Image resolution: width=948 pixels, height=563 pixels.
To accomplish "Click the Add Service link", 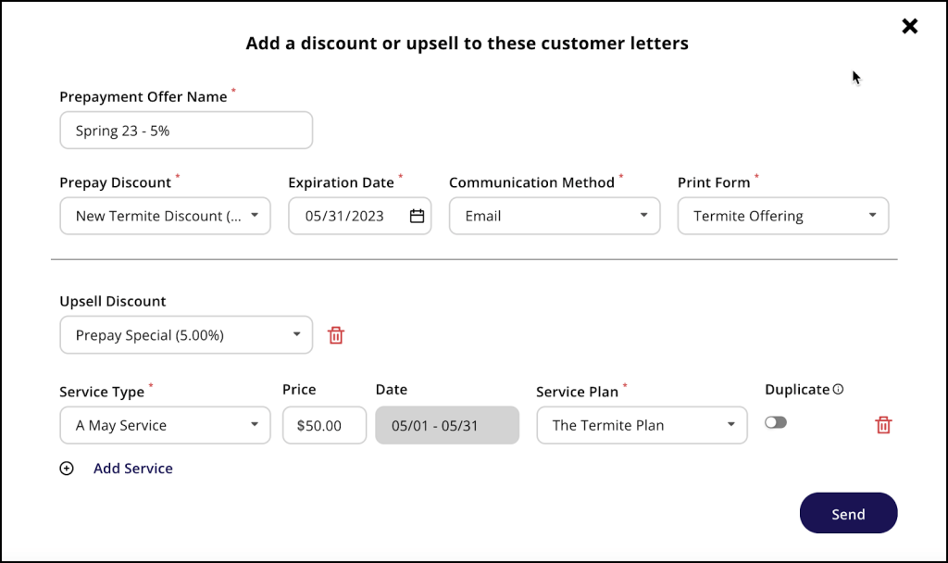I will pos(133,469).
